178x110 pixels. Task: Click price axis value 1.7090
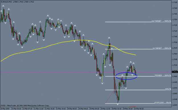pyautogui.click(x=175, y=42)
